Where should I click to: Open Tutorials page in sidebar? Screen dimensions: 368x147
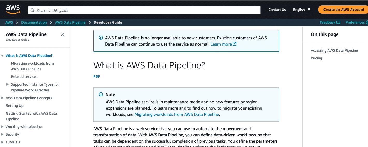(x=13, y=142)
